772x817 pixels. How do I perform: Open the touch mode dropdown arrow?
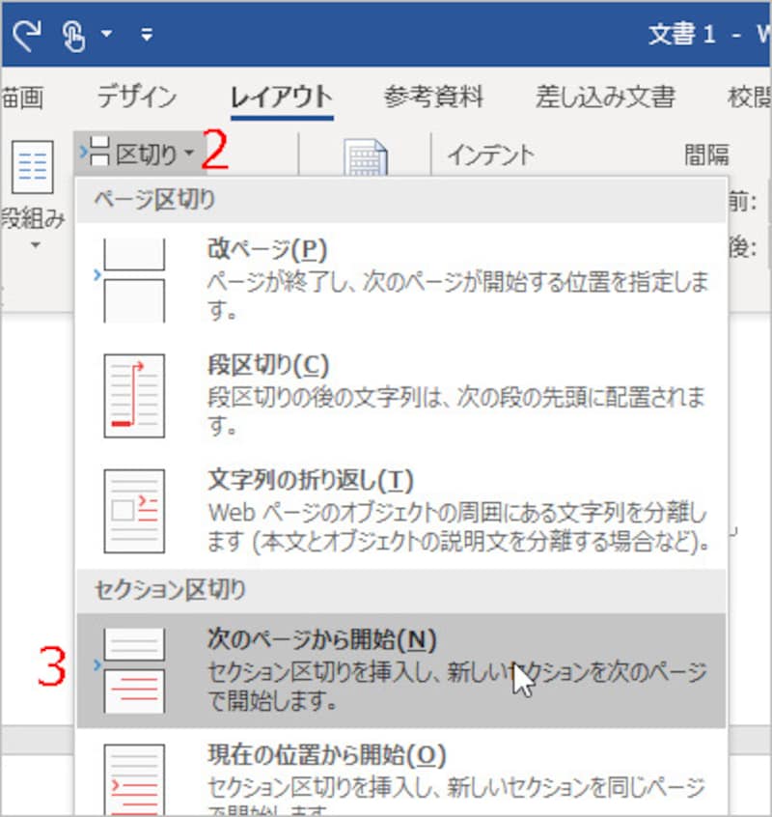(108, 32)
